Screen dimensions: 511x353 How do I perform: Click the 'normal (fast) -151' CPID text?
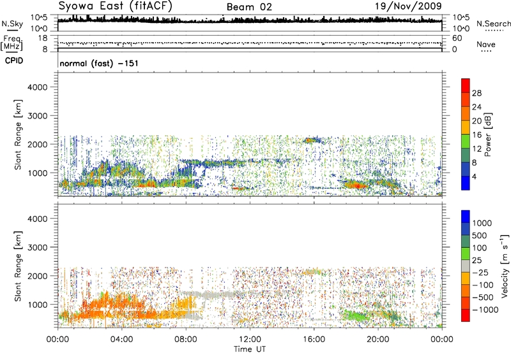(x=99, y=63)
